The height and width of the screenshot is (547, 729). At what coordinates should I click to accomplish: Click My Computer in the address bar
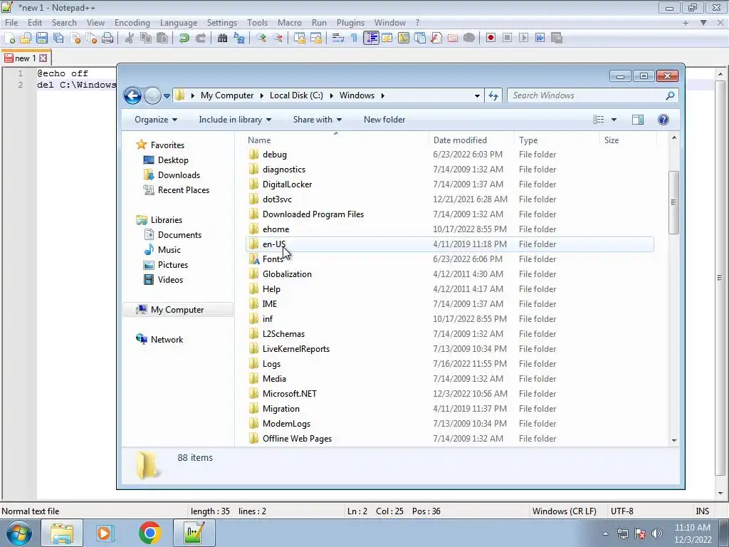(x=227, y=95)
